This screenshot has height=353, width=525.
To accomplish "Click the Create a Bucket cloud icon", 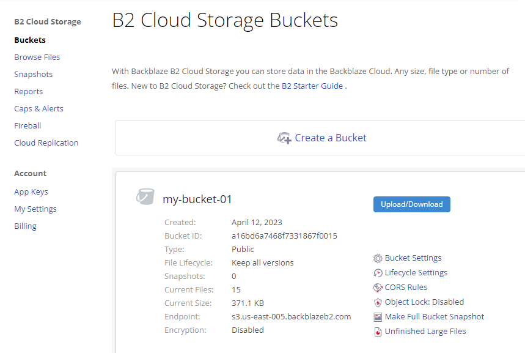I will click(284, 138).
